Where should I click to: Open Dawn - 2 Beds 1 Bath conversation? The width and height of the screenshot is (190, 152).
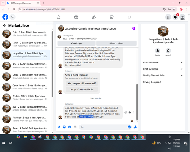pyautogui.click(x=25, y=130)
